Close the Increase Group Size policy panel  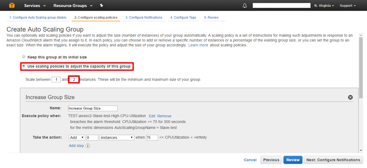[350, 97]
